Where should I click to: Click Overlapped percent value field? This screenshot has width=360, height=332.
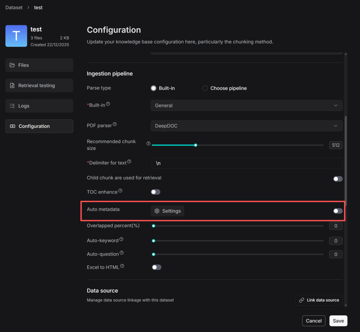click(336, 226)
